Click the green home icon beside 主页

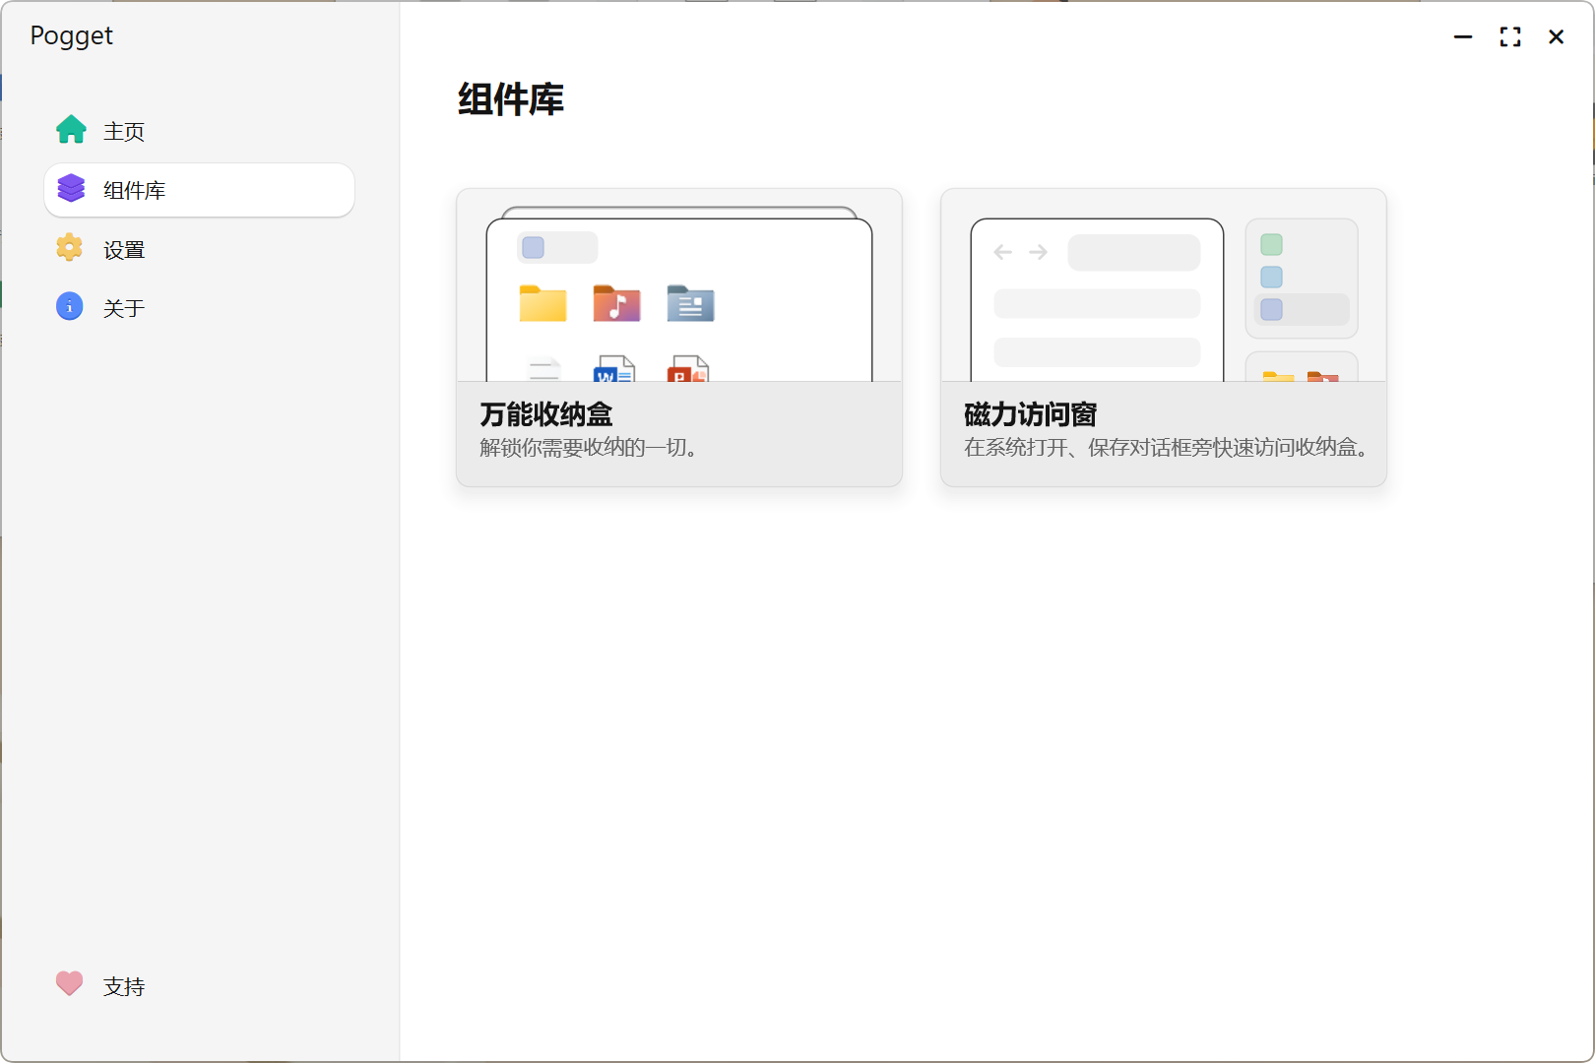[70, 130]
